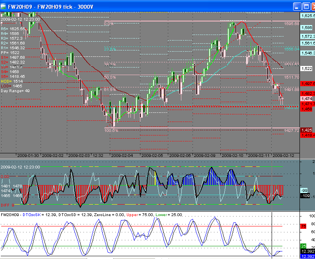The width and height of the screenshot is (315, 259).
Task: Click the 2009-01-30 date label
Action: tap(28, 156)
